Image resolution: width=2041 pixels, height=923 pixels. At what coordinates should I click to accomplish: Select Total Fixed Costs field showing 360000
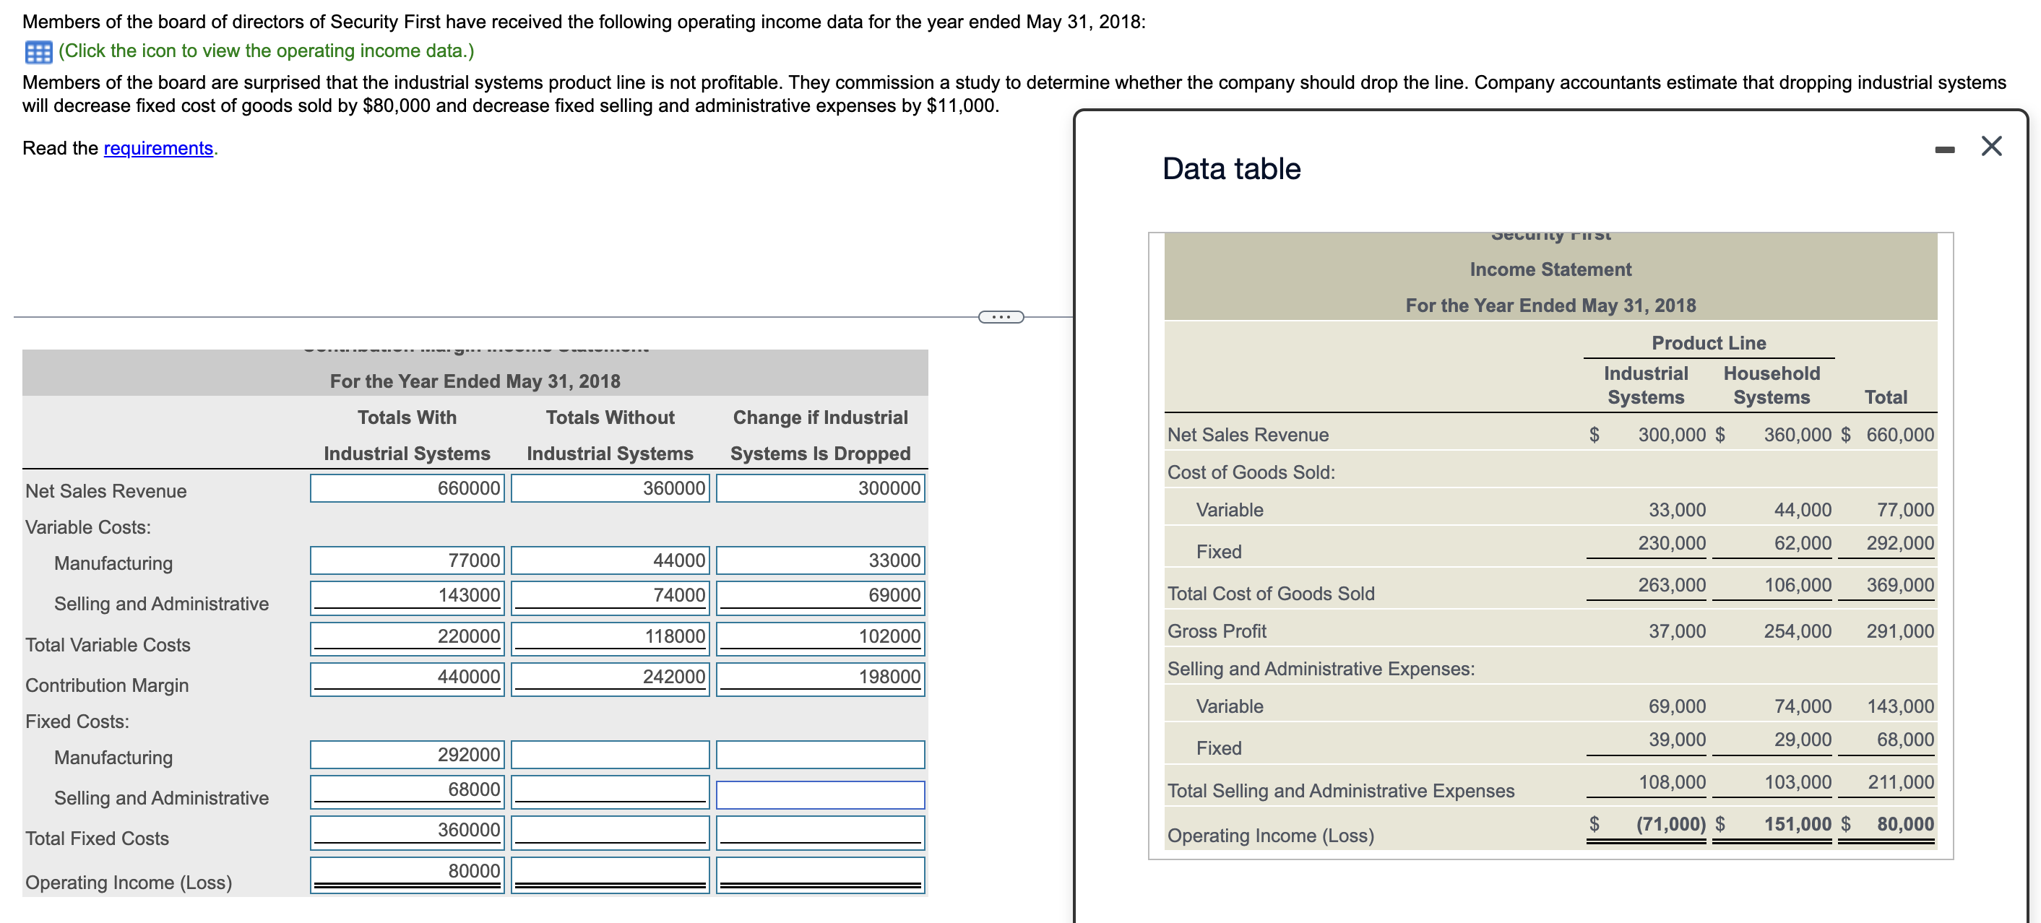tap(407, 833)
